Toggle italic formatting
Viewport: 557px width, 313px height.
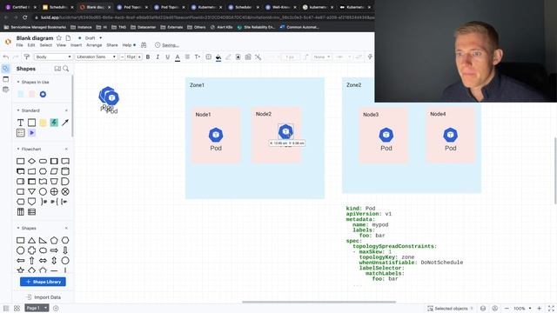[158, 57]
